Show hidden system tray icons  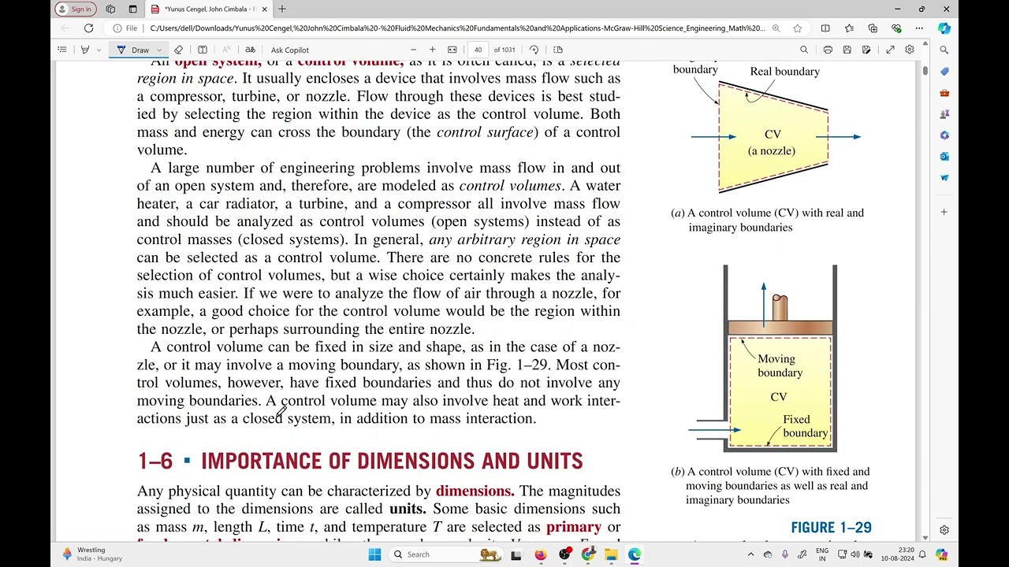pyautogui.click(x=750, y=554)
